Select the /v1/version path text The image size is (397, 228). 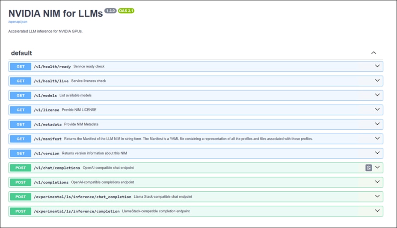[47, 153]
